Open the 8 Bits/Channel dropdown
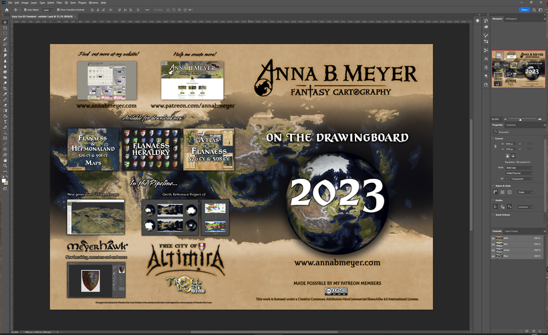The width and height of the screenshot is (548, 335). pyautogui.click(x=519, y=173)
